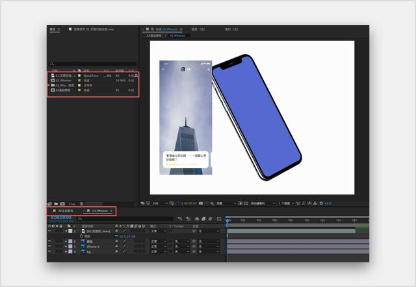Image resolution: width=416 pixels, height=287 pixels.
Task: Open the timeline icon in the viewer footer
Action: coord(309,203)
